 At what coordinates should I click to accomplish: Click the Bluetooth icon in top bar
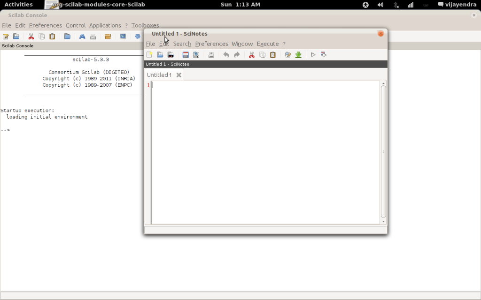coord(396,5)
